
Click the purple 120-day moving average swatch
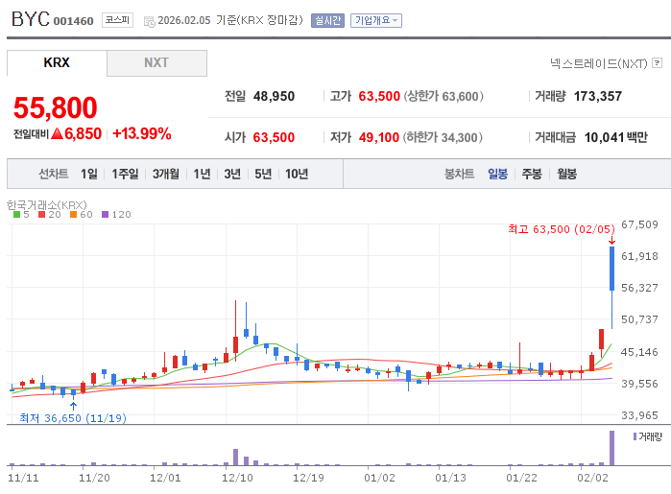105,214
